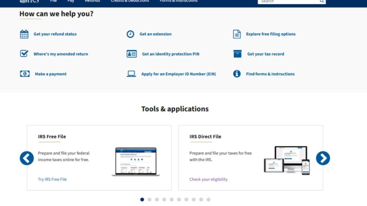367x206 pixels.
Task: Click the ID card icon for identity protection PIN
Action: [x=132, y=54]
